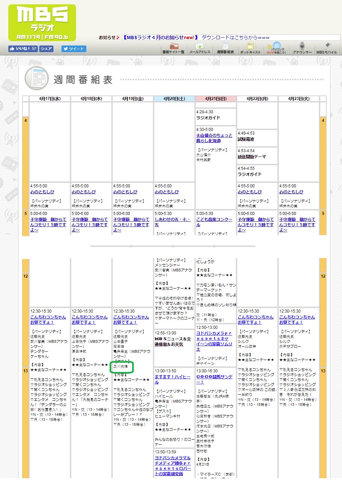Open こんちわコンちゃんお昼ですょ! link under 4月22日(月)
The image size is (342, 486).
(x=256, y=320)
